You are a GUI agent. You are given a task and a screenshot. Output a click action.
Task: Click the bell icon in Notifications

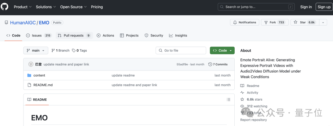click(235, 22)
